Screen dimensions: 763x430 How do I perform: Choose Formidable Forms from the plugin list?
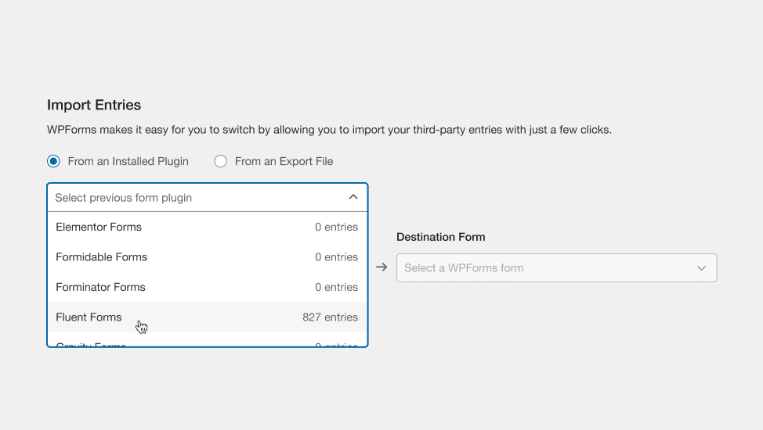(x=208, y=257)
